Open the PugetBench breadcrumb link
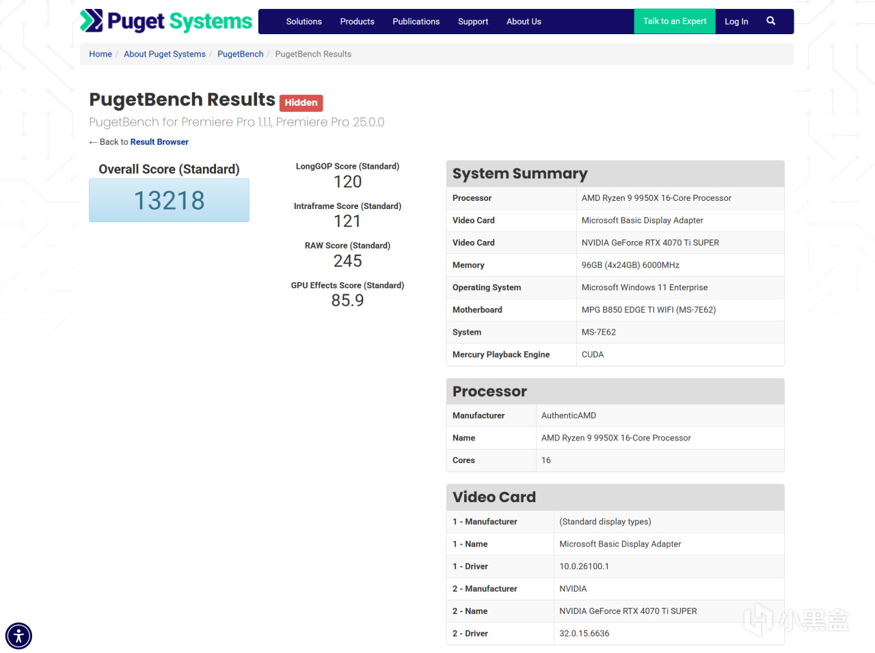The width and height of the screenshot is (875, 653). point(241,54)
